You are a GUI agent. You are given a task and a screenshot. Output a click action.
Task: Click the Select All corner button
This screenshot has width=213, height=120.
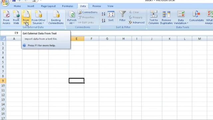(x=3, y=39)
